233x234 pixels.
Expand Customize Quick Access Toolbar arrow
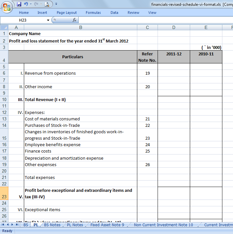pyautogui.click(x=56, y=4)
